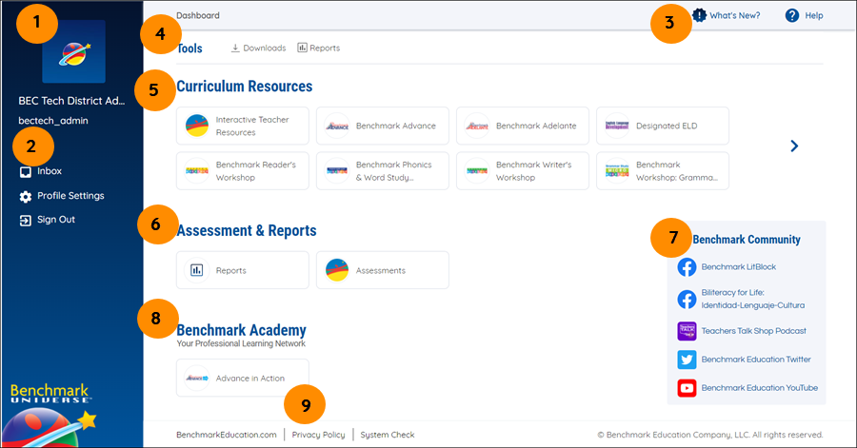Click the username bectech_admin text
Screen dimensions: 857x448
click(x=53, y=121)
